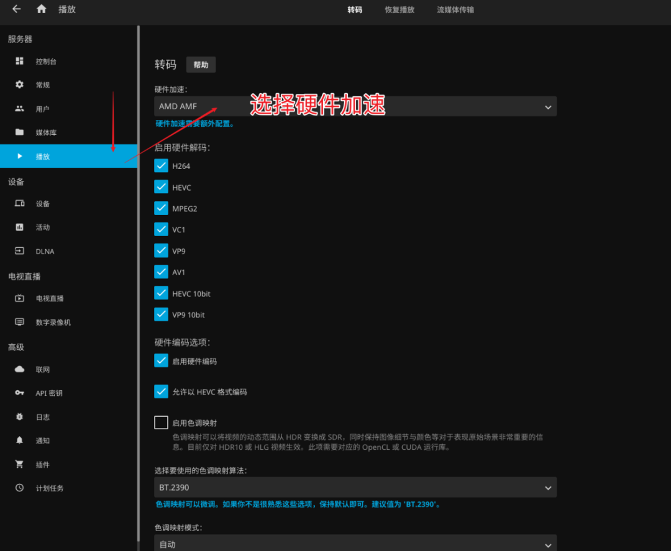This screenshot has height=551, width=671.
Task: Click the 常规 gear icon
Action: [19, 84]
